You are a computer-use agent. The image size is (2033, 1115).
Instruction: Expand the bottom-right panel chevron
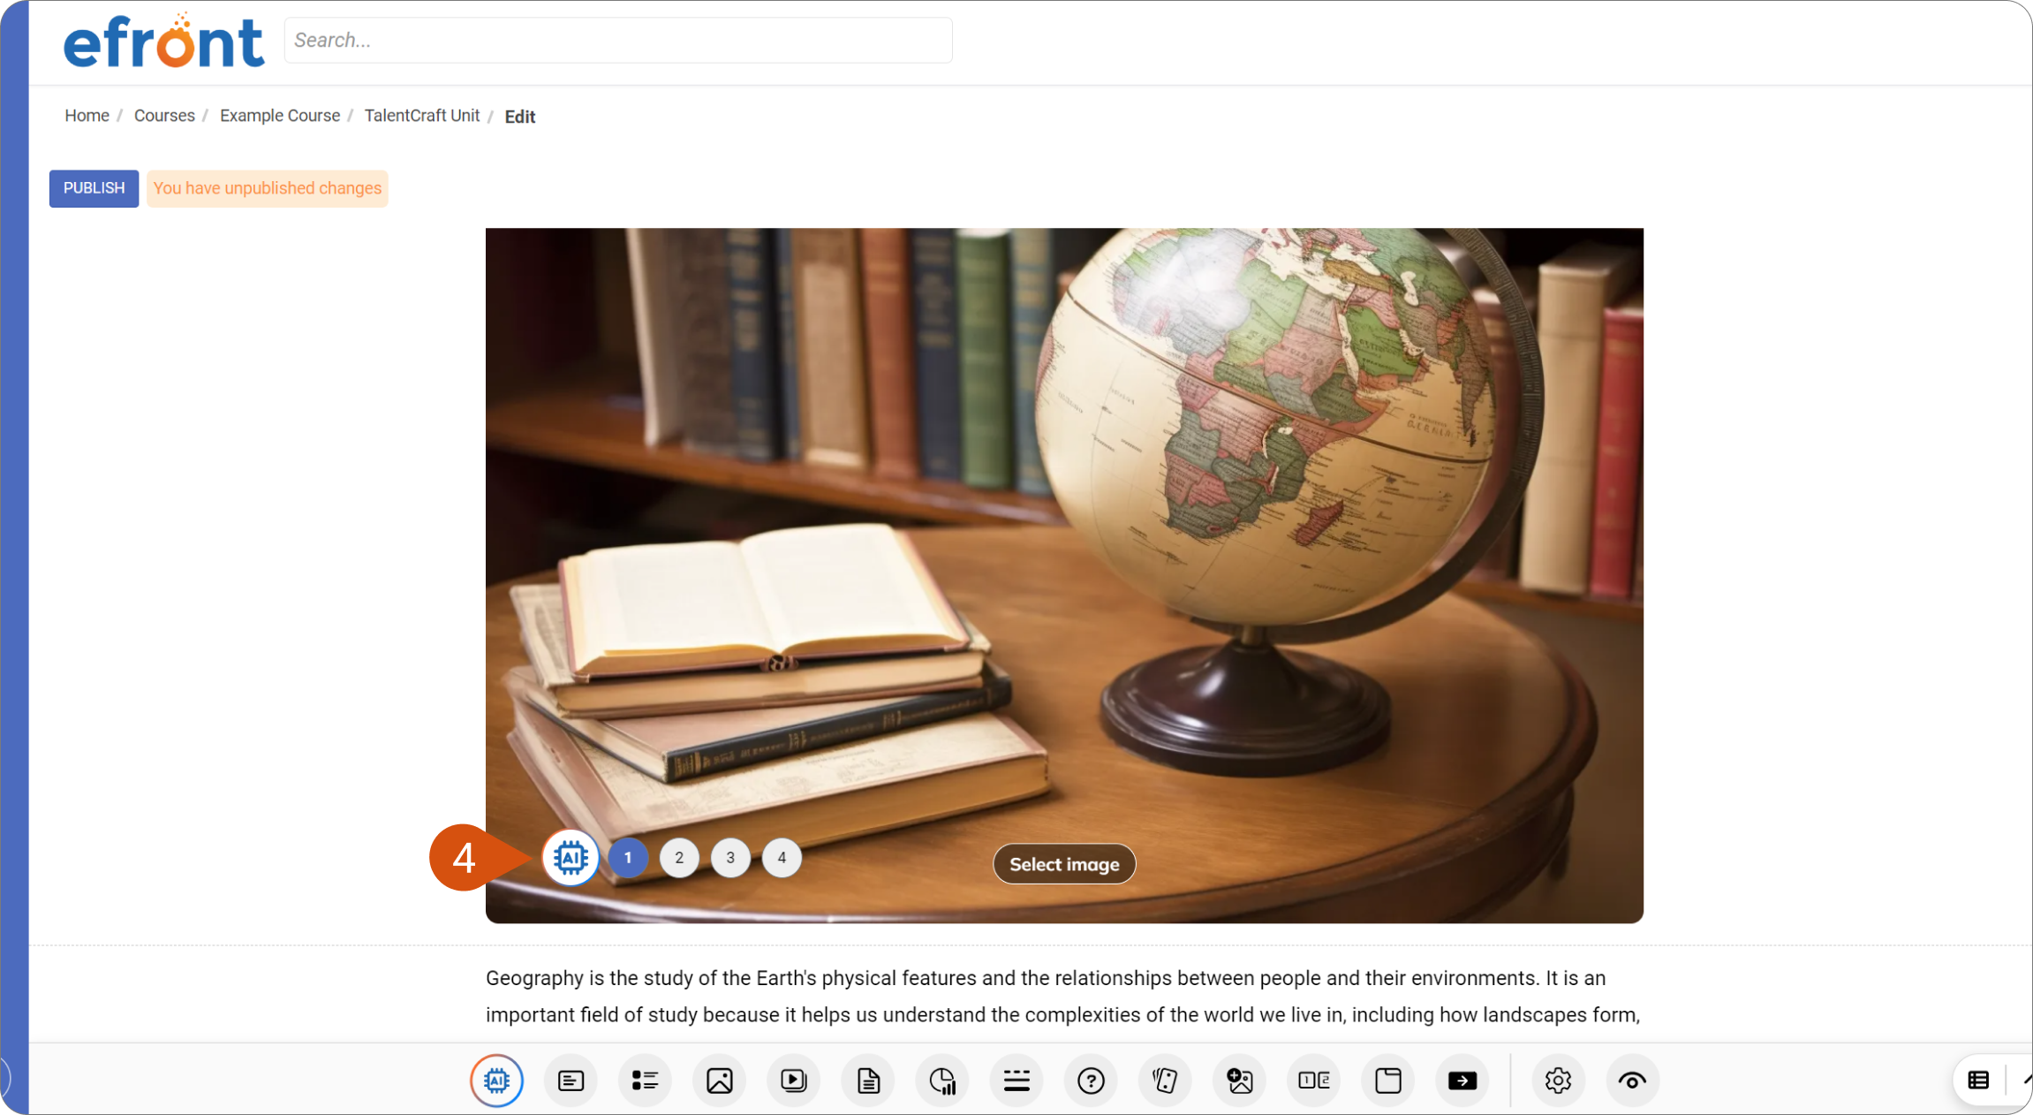tap(2027, 1080)
